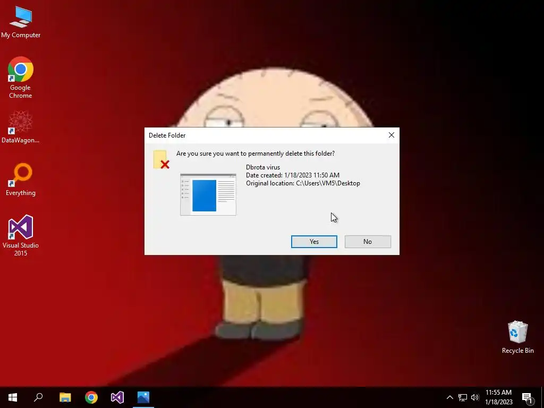Image resolution: width=544 pixels, height=408 pixels.
Task: Select the Recycle Bin desktop icon
Action: 517,337
